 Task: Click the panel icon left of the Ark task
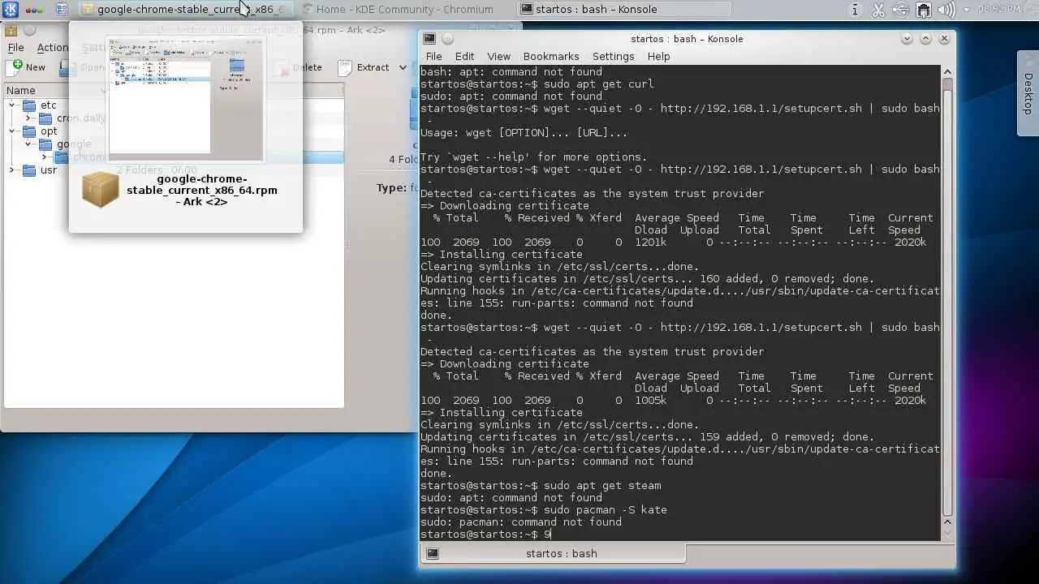coord(62,10)
